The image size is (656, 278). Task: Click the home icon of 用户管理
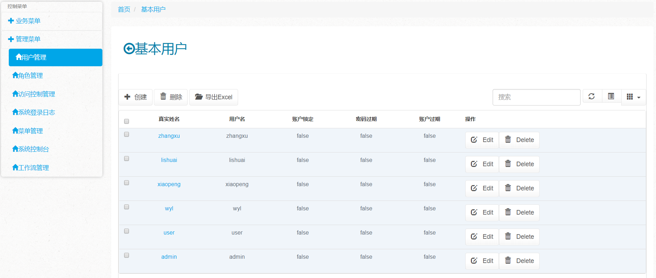coord(19,57)
